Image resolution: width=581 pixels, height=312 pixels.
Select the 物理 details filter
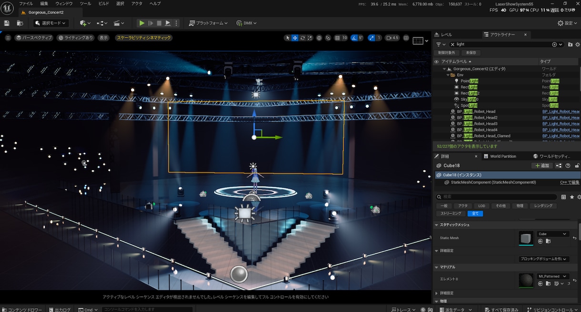520,206
